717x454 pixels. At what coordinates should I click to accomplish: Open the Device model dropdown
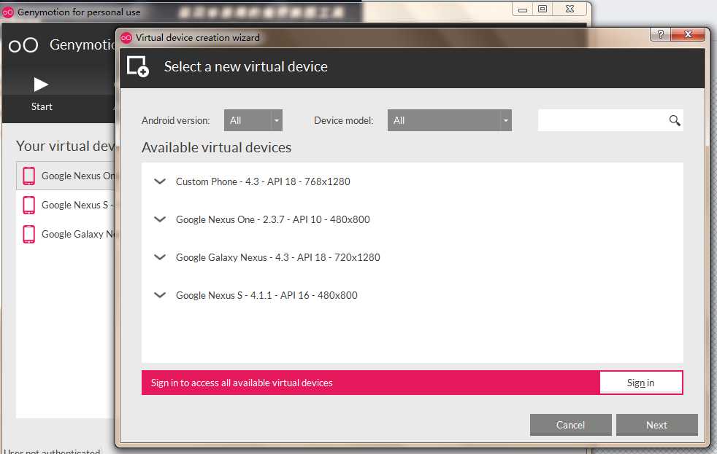click(450, 120)
